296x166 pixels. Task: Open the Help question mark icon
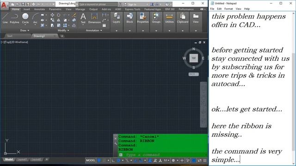pyautogui.click(x=167, y=4)
